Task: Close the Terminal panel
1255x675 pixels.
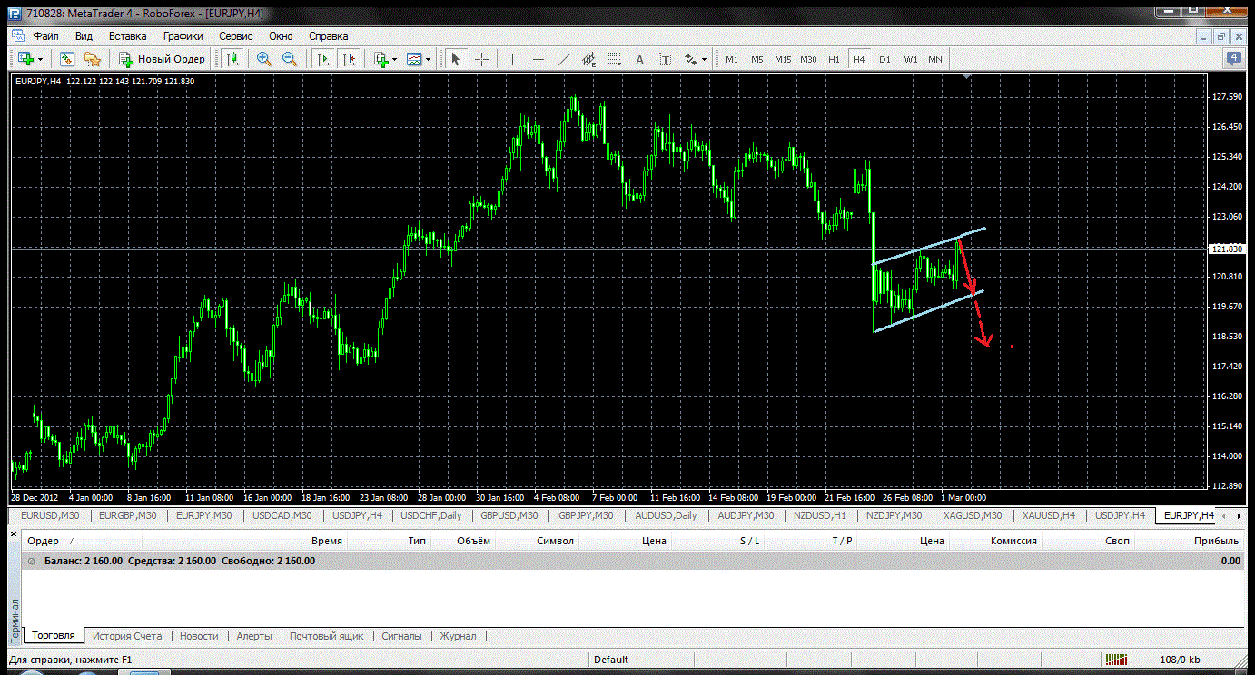Action: coord(15,533)
